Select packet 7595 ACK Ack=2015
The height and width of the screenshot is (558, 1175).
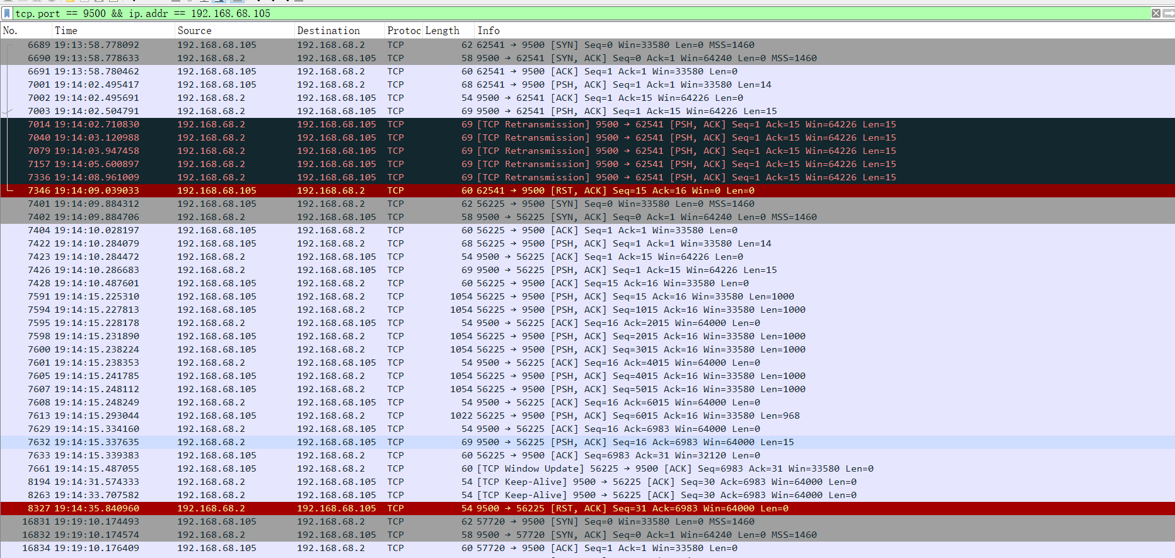pyautogui.click(x=587, y=323)
